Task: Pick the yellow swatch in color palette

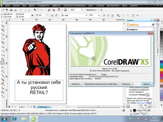Action: (x=161, y=70)
